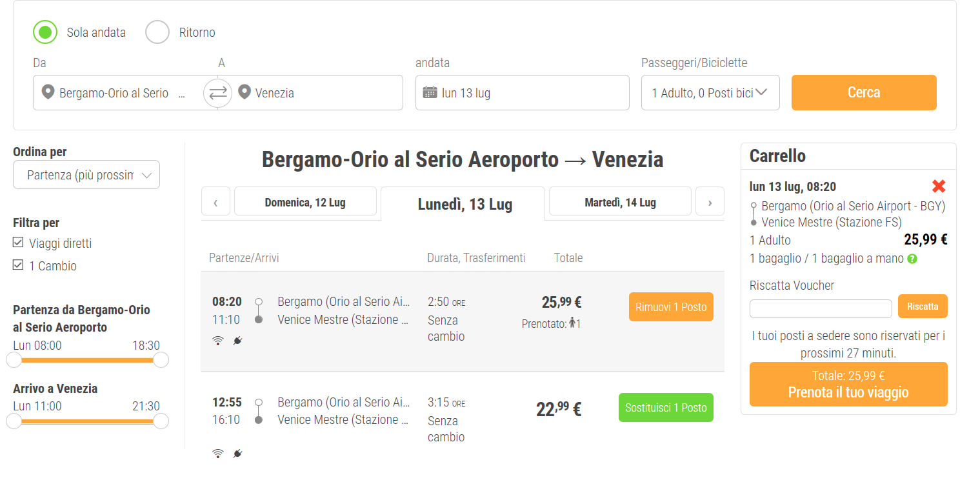Click the green baggage help question icon

(912, 259)
